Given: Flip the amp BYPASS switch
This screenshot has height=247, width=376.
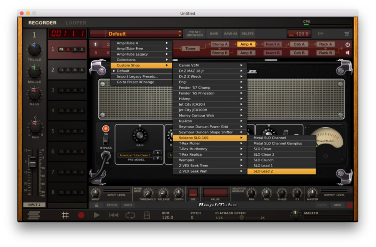Looking at the screenshot, I should pos(106,141).
